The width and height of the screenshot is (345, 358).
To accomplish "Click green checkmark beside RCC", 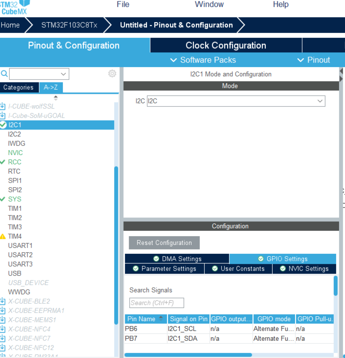I will click(x=3, y=162).
